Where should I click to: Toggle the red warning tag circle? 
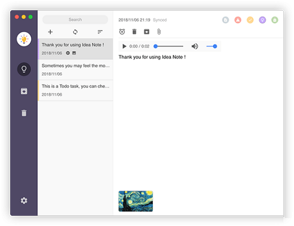tap(238, 20)
